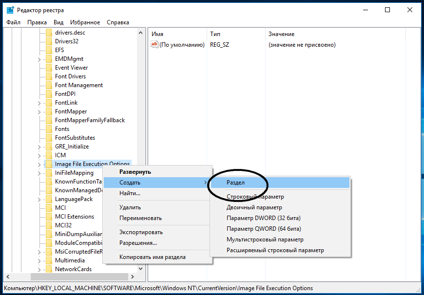Expand the ICM key

pyautogui.click(x=39, y=156)
